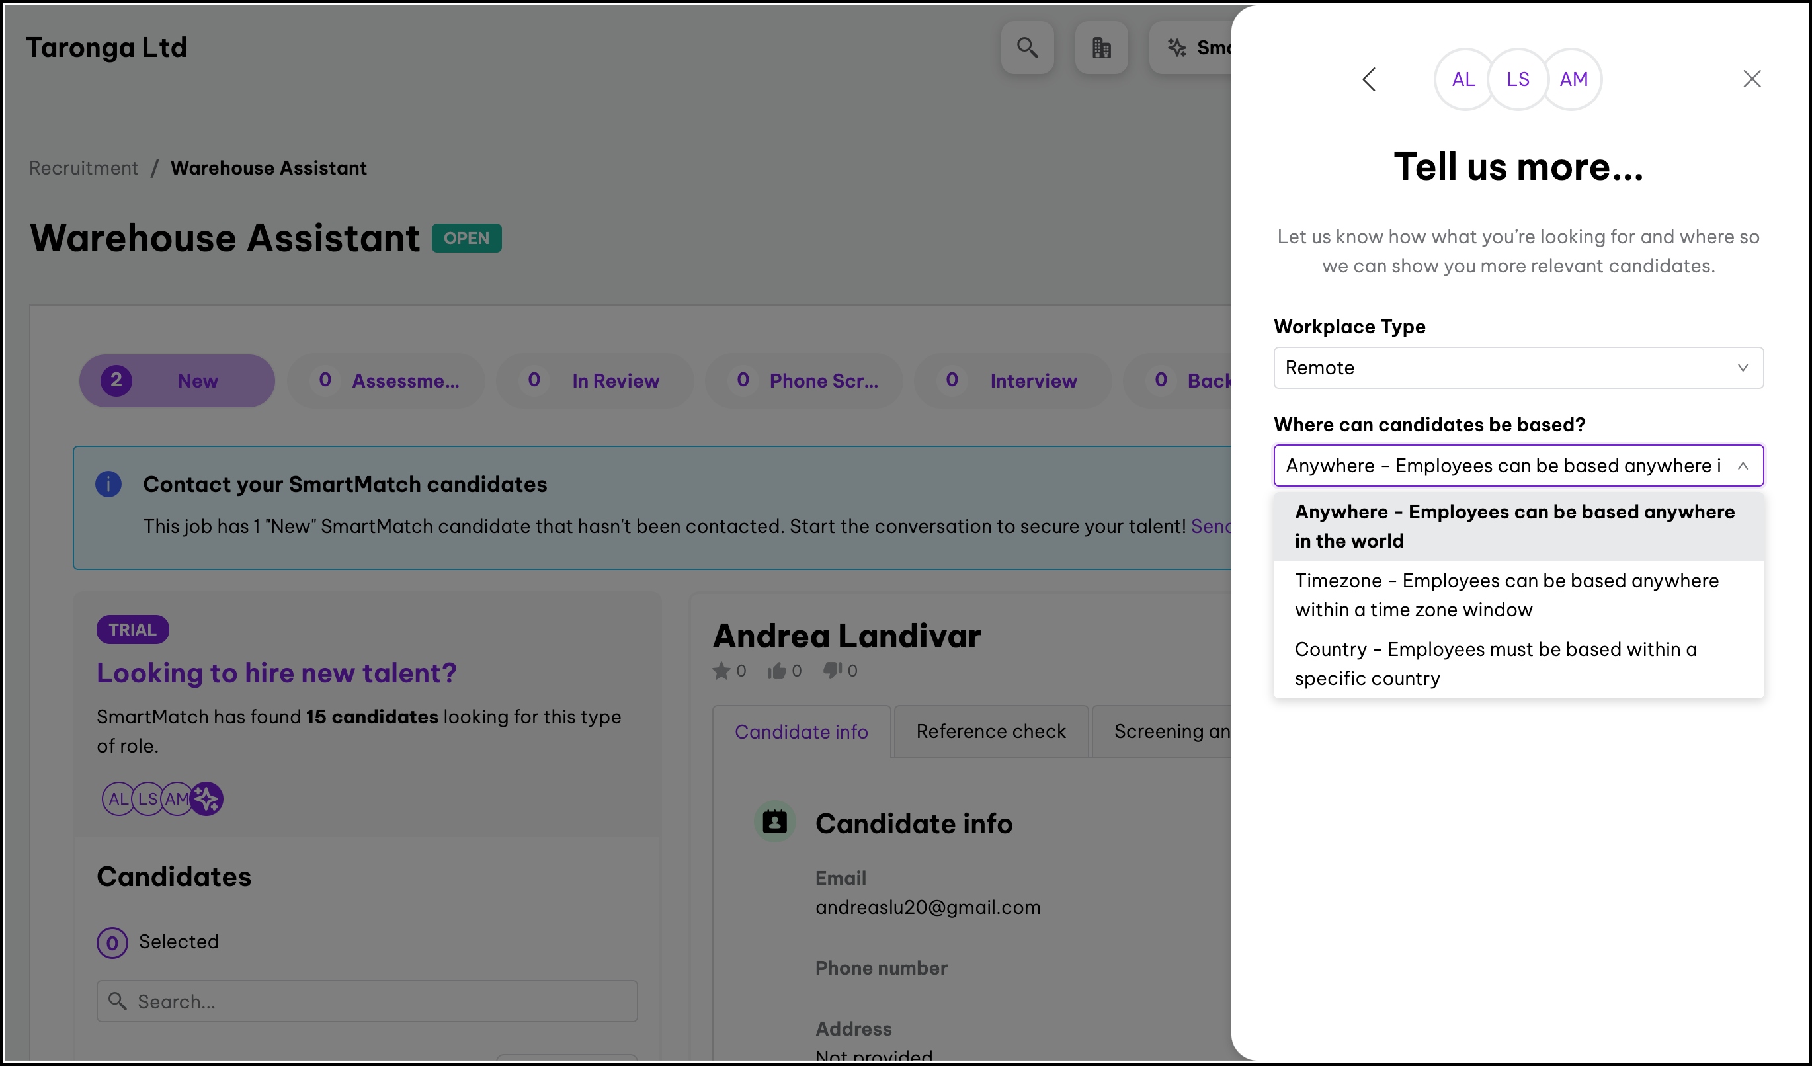Click the Recruitment breadcrumb link

point(83,168)
